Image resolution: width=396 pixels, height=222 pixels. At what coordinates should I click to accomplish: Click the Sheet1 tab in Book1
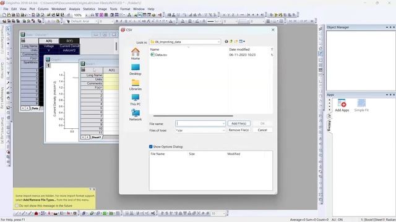(x=97, y=137)
